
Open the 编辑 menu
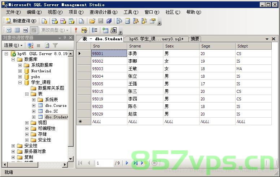coord(34,12)
